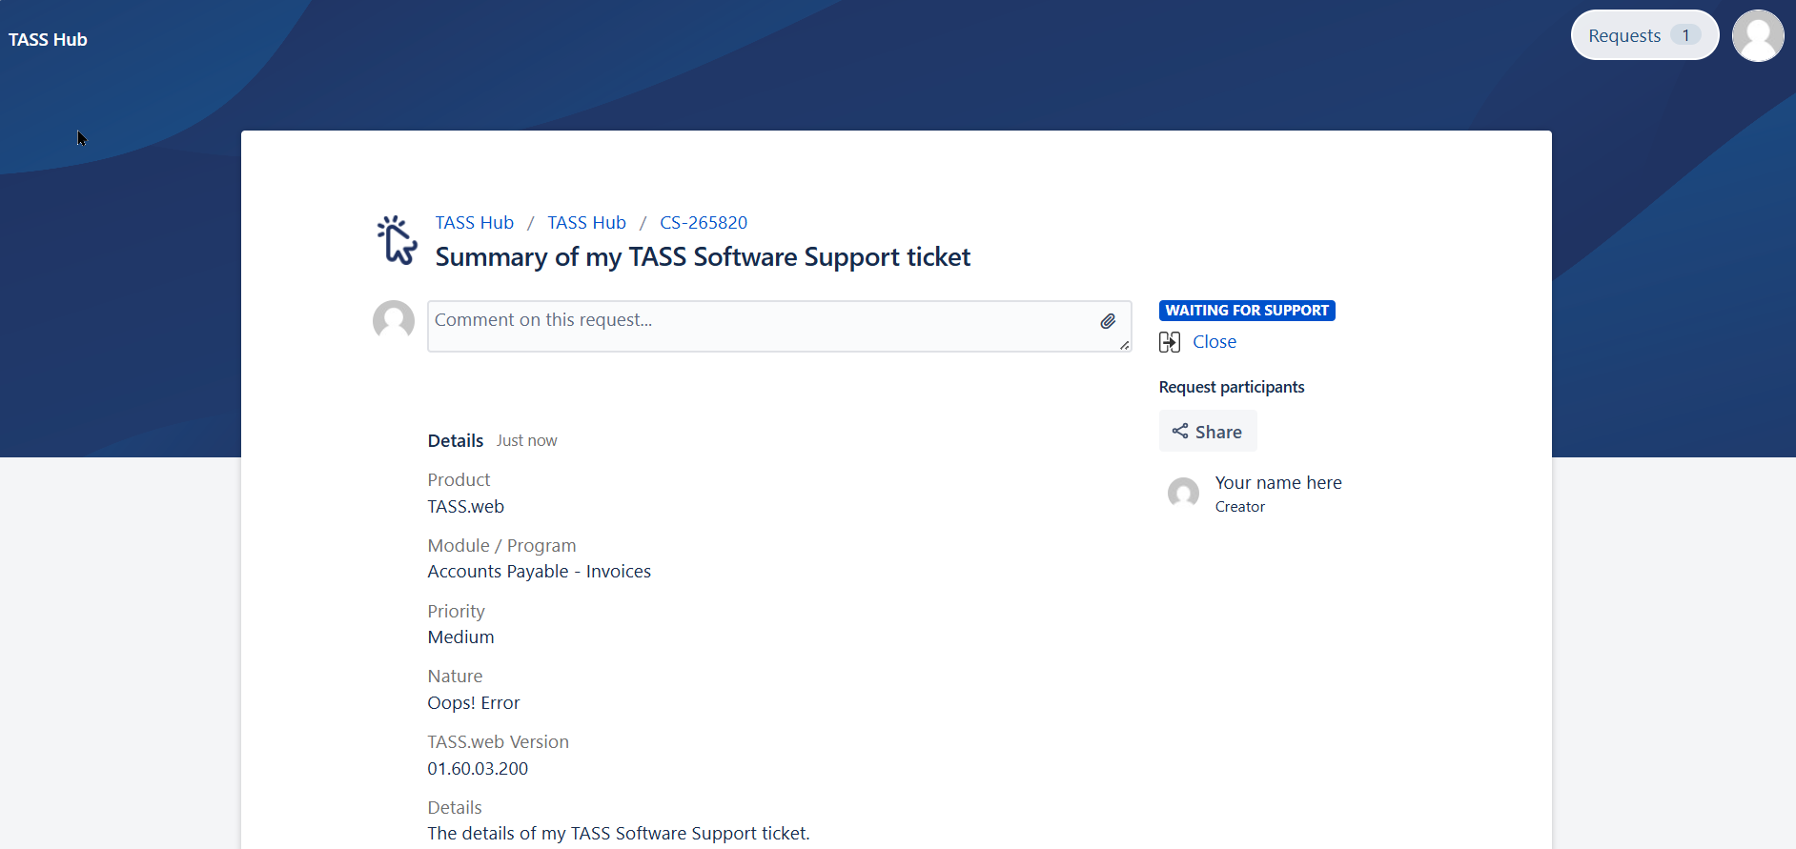Click the creator avatar beside Your name here
This screenshot has width=1796, height=849.
(1183, 494)
